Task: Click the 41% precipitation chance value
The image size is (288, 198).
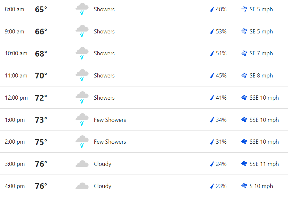Action: click(221, 98)
